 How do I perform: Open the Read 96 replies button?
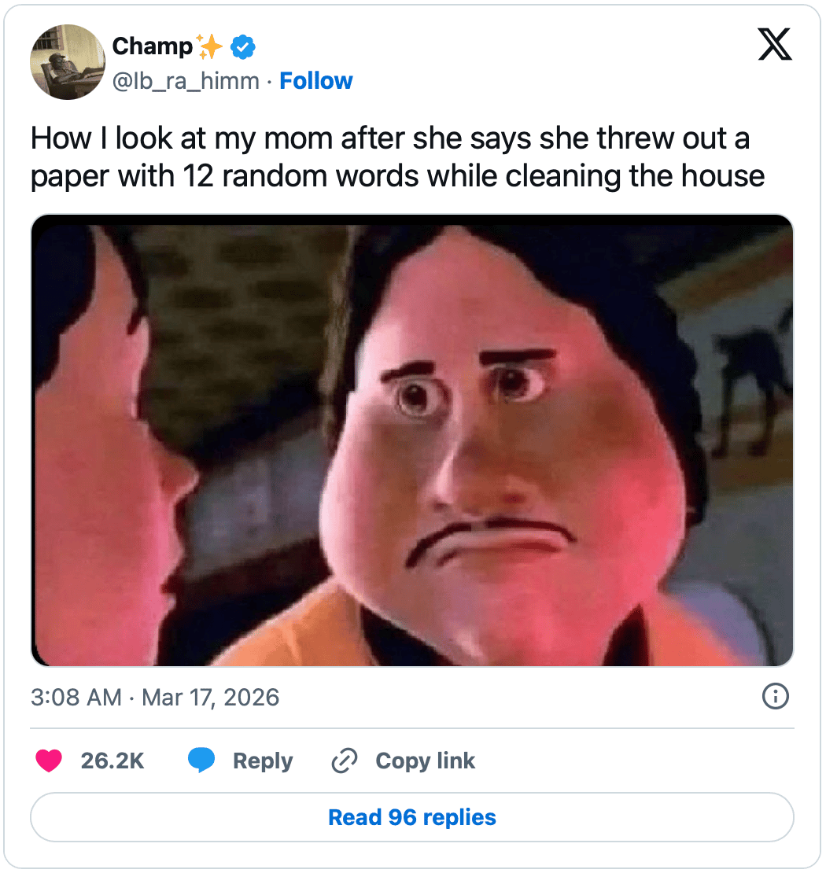tap(412, 817)
